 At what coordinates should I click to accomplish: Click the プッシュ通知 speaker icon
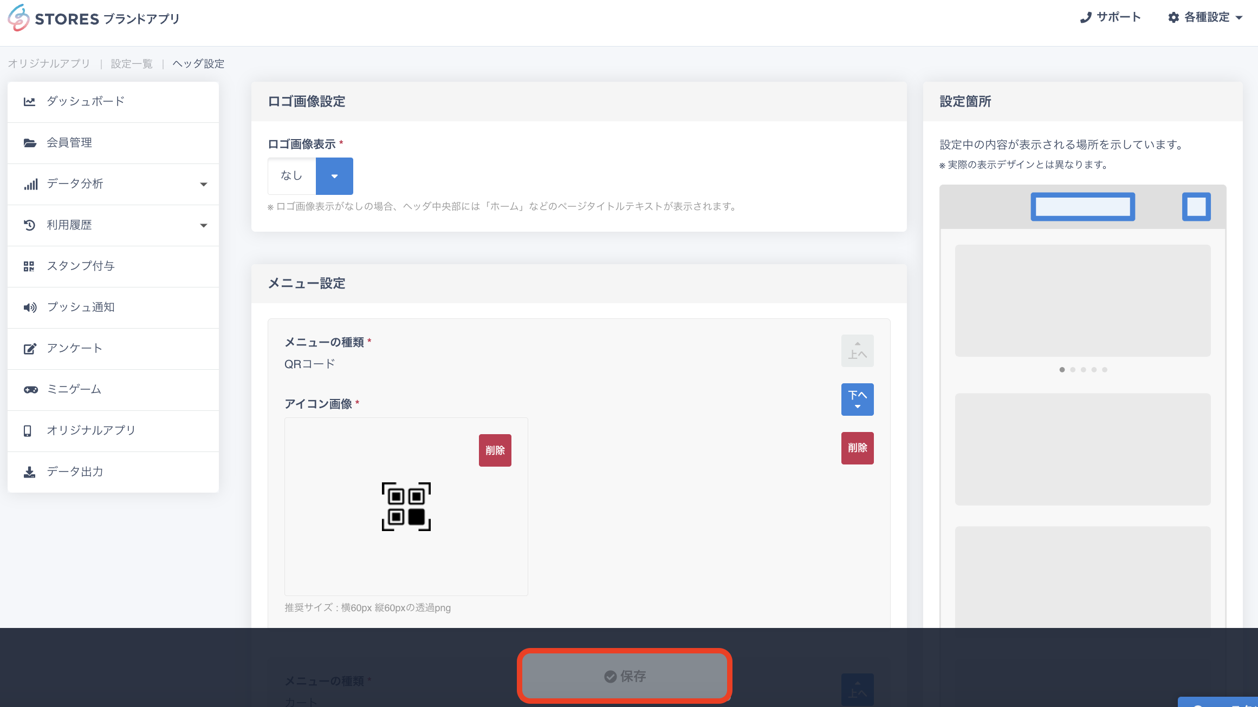[x=30, y=307]
